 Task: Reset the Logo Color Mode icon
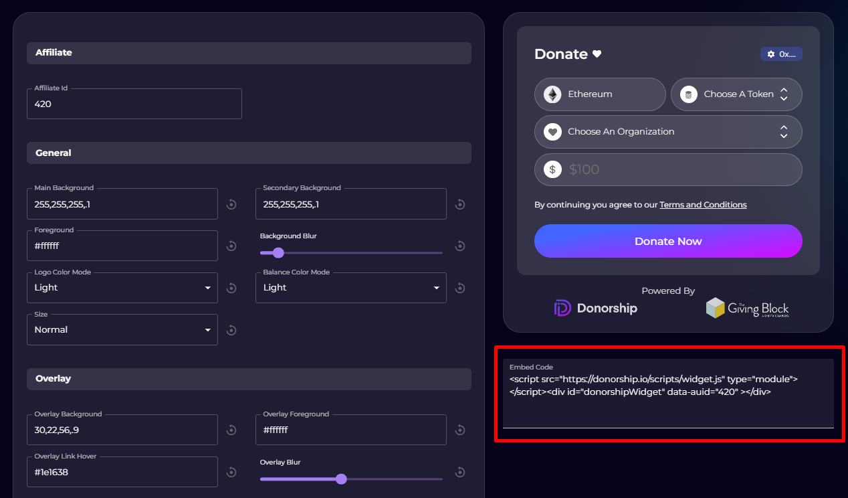(x=231, y=288)
